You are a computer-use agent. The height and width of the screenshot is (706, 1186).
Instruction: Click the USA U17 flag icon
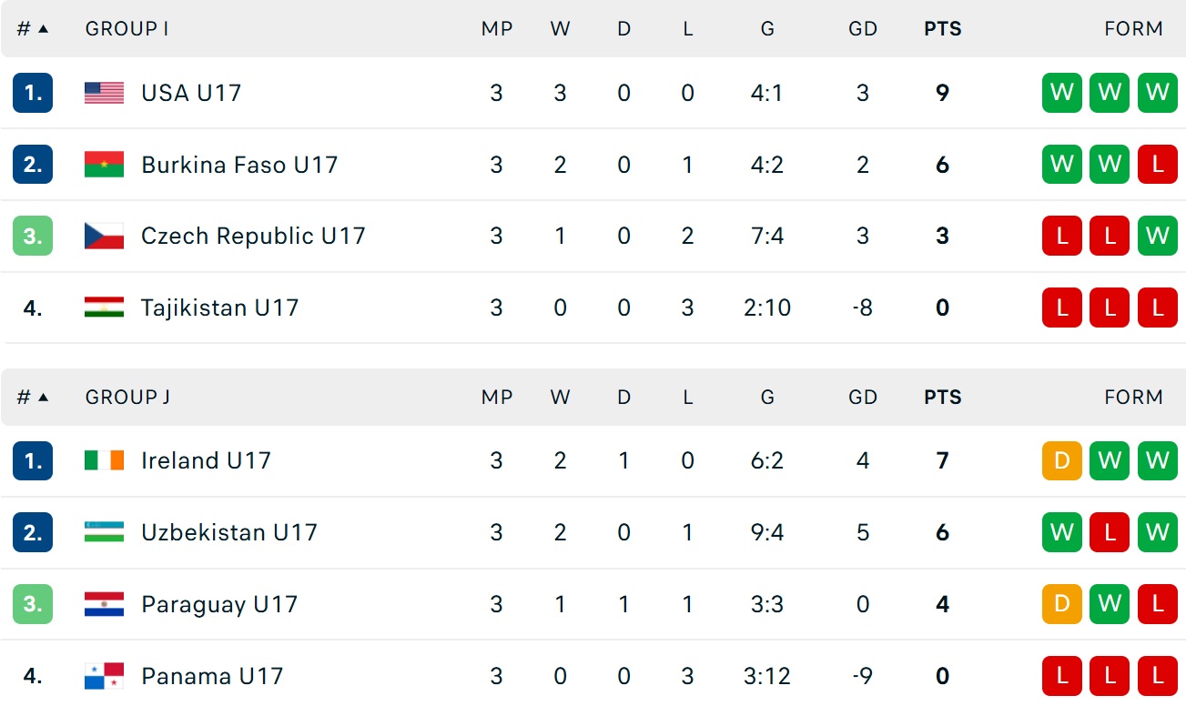coord(104,93)
